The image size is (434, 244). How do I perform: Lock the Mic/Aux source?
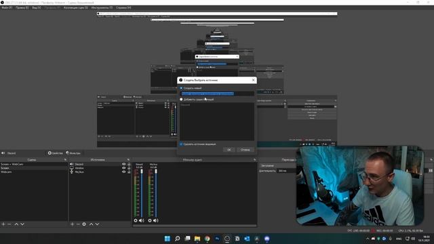(129, 171)
